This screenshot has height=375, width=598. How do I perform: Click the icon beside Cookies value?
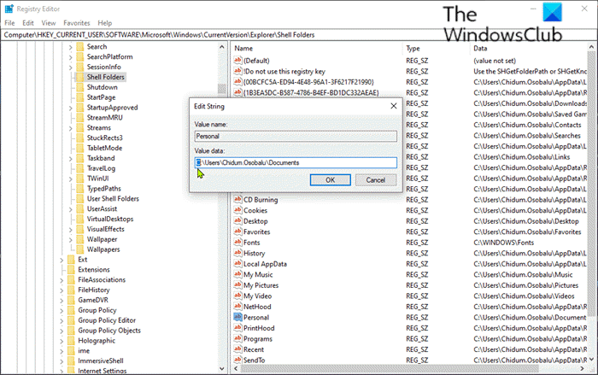pos(237,210)
